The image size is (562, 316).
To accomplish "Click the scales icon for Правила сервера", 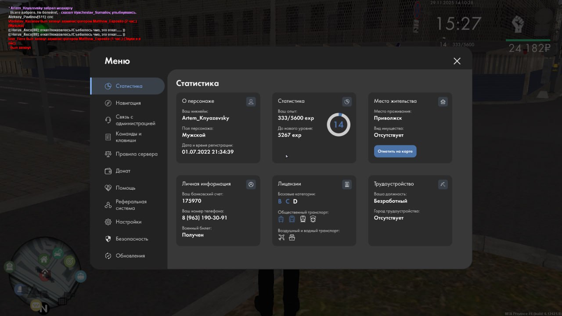I will [108, 154].
